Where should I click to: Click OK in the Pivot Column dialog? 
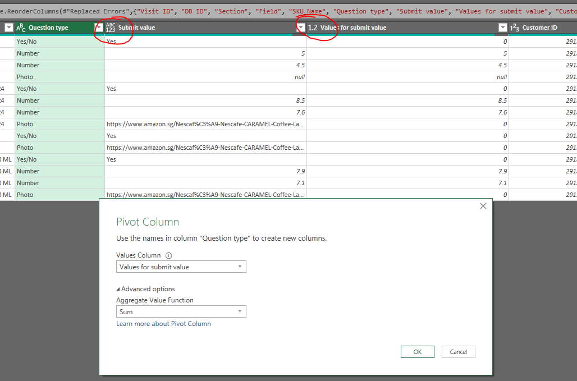(x=417, y=352)
